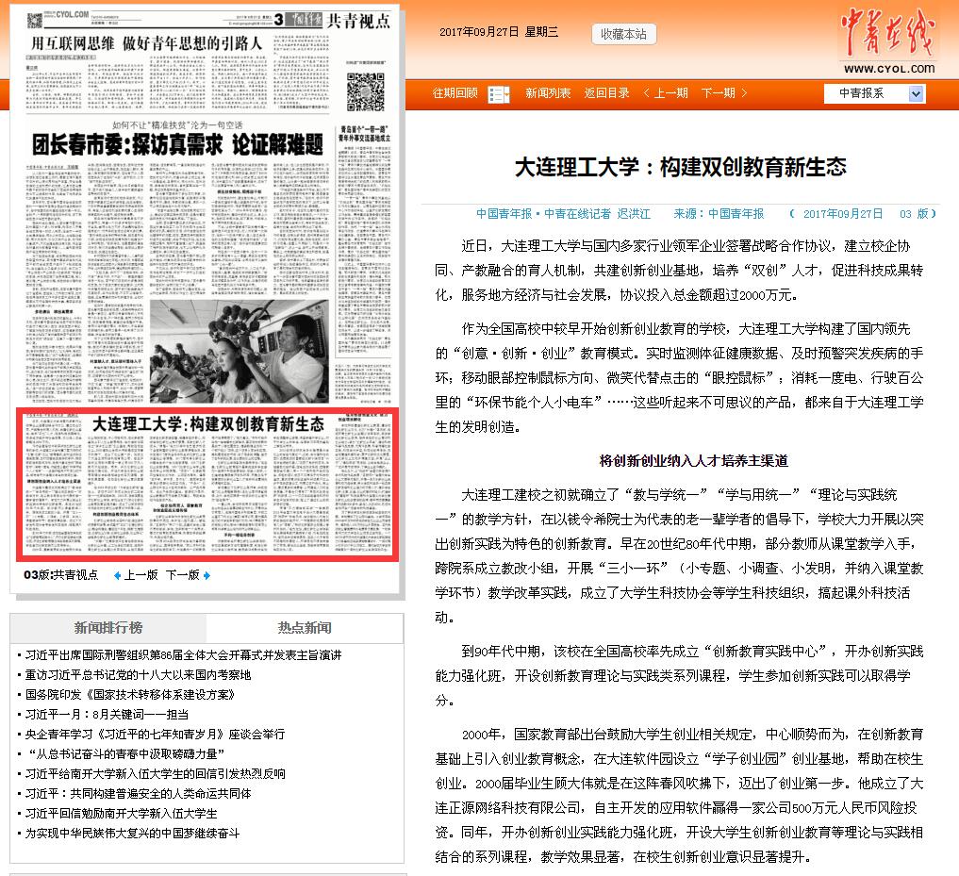Click right arrow icon beside 下一版
The image size is (959, 876).
point(207,575)
